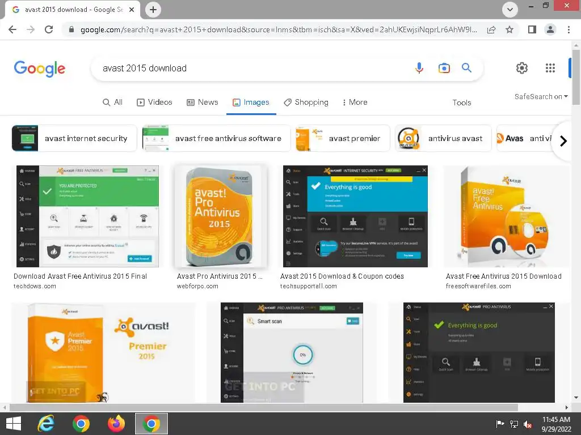This screenshot has width=581, height=435.
Task: Submit search with magnifier icon
Action: 466,68
